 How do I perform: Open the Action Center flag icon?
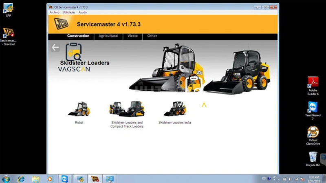[x=302, y=179]
